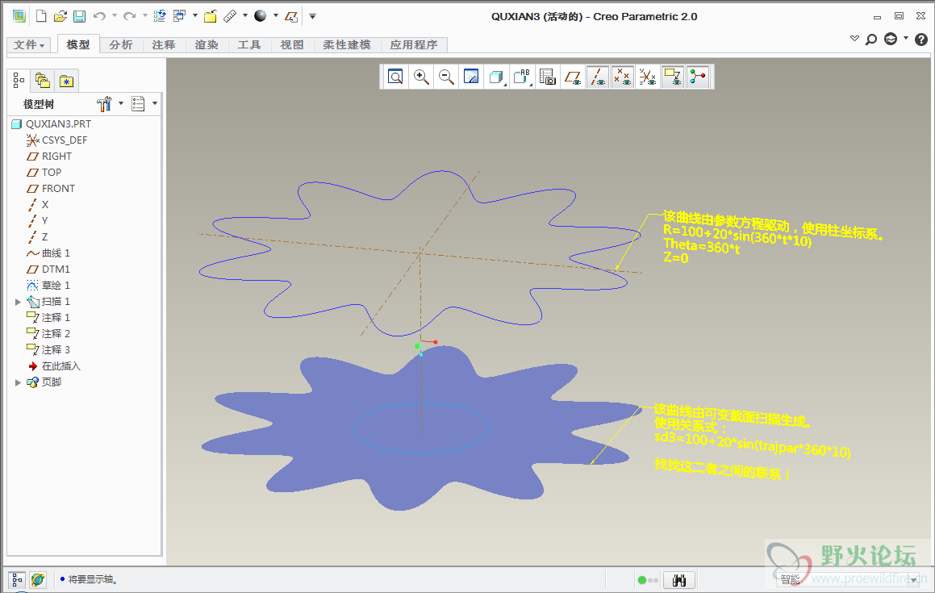This screenshot has width=935, height=593.
Task: Toggle datum plane display
Action: click(x=573, y=77)
